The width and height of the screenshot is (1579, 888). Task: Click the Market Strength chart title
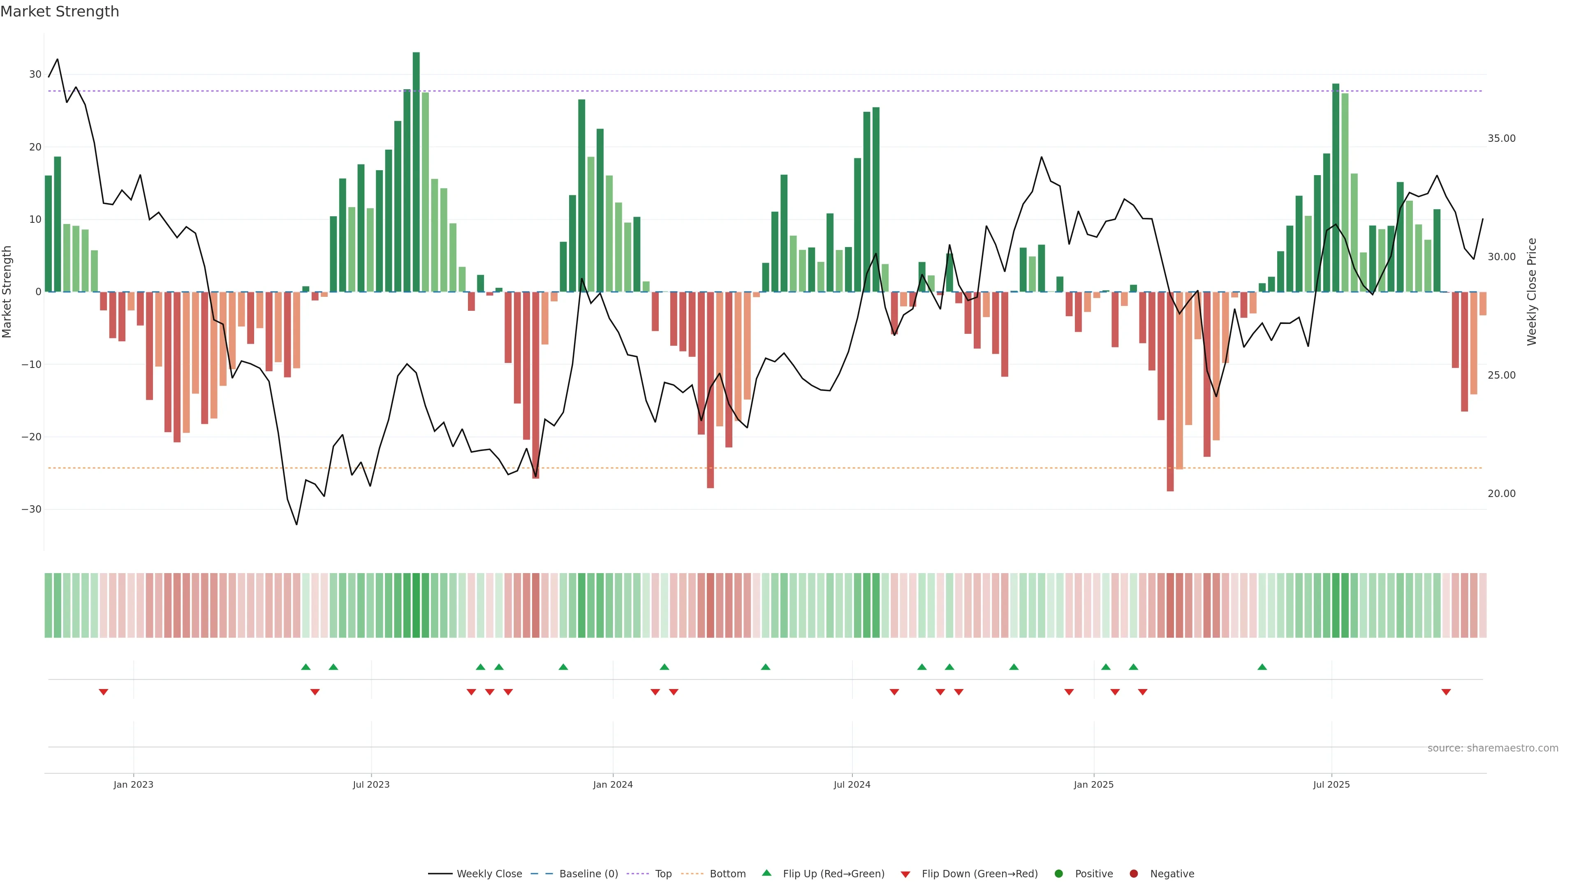(x=60, y=12)
